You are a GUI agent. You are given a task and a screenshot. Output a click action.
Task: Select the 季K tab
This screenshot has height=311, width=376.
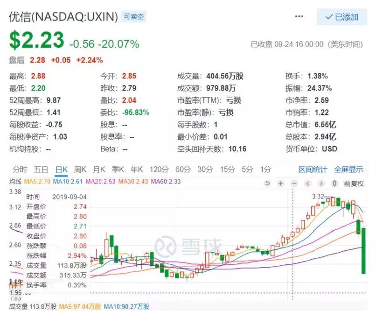point(118,170)
